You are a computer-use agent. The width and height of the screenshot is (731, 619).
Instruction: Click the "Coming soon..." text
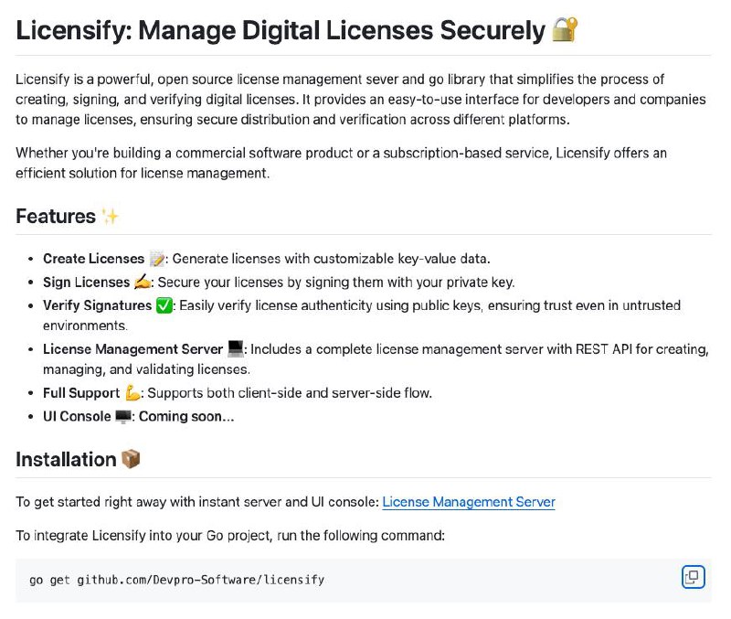186,416
